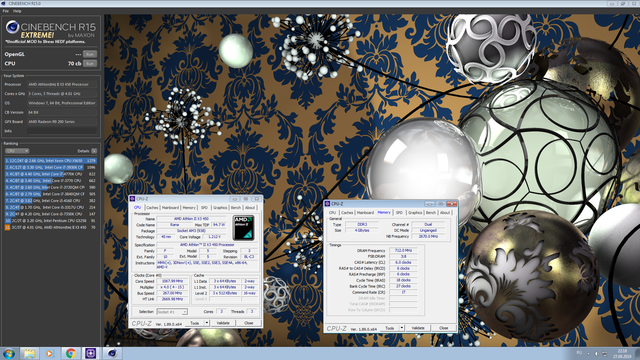Click the left CPU-Z title bar icon
Viewport: 640px width, 360px height.
132,199
